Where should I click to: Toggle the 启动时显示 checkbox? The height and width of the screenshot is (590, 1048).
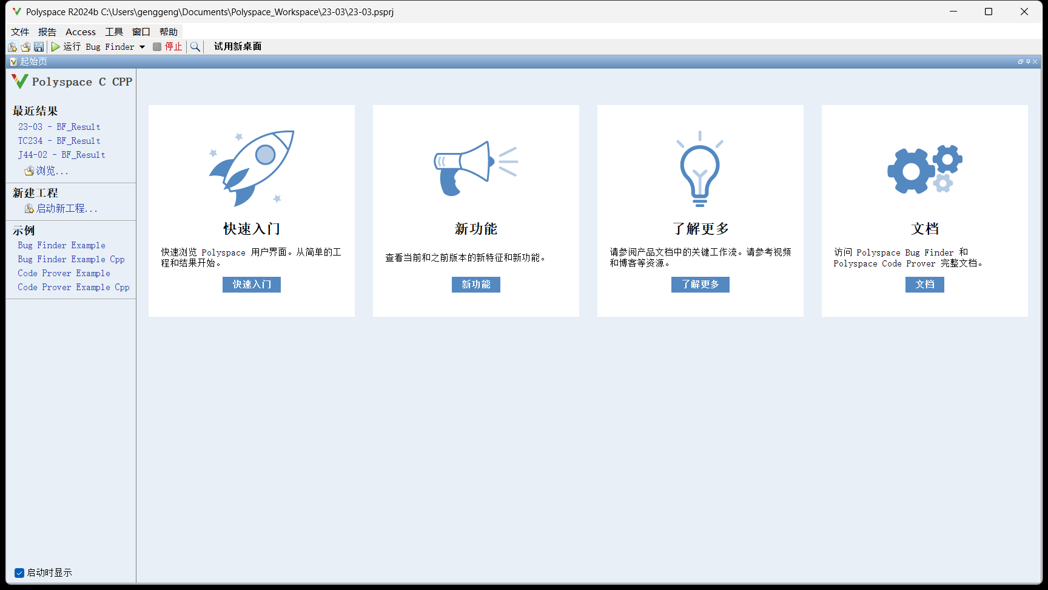[19, 573]
